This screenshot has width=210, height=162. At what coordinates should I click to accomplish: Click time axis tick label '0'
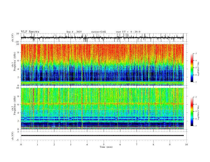pyautogui.click(x=21, y=145)
